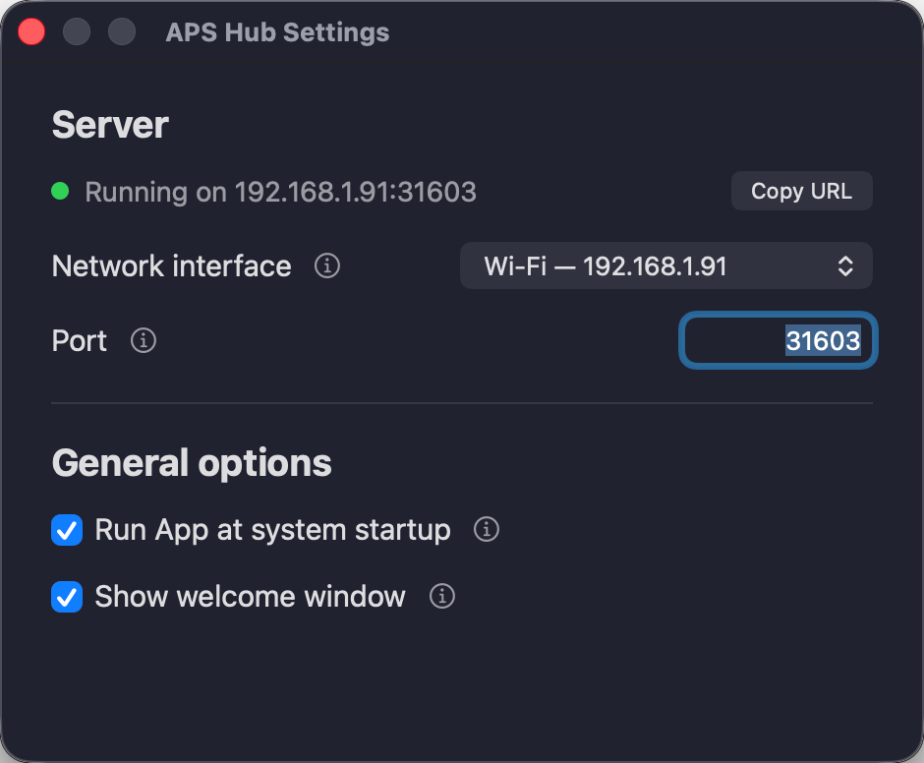The image size is (924, 763).
Task: Toggle Run App at system startup checkbox
Action: tap(67, 530)
